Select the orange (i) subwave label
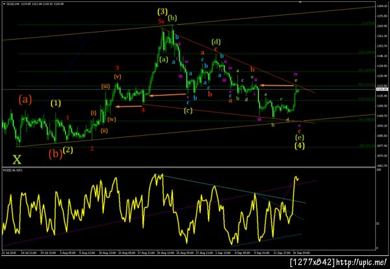The width and height of the screenshot is (390, 269). click(x=93, y=112)
